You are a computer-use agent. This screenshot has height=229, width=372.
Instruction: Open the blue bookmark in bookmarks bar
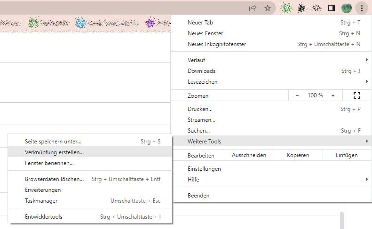tap(106, 23)
